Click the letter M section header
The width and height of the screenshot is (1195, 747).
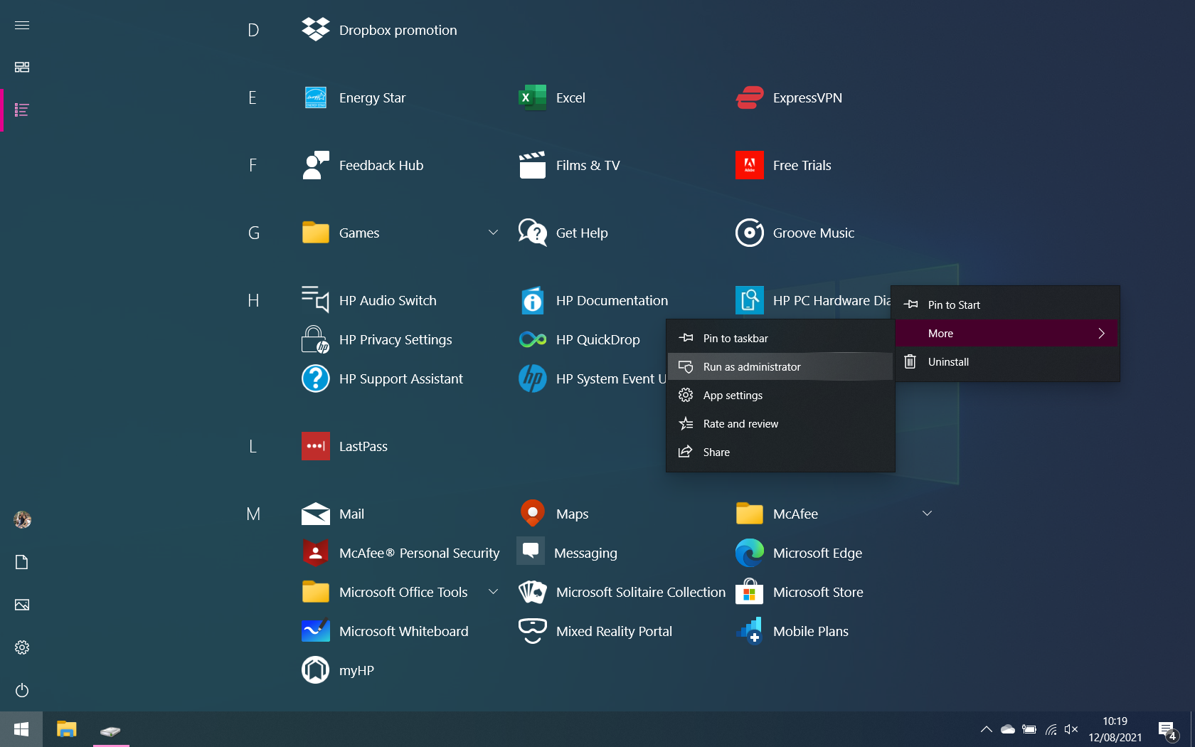click(253, 514)
